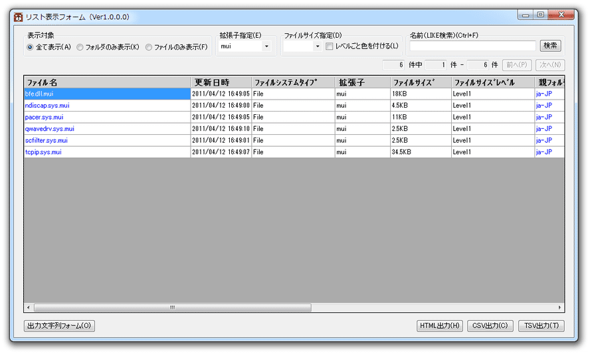Click the 次へ(N) button
The height and width of the screenshot is (354, 590).
coord(549,64)
